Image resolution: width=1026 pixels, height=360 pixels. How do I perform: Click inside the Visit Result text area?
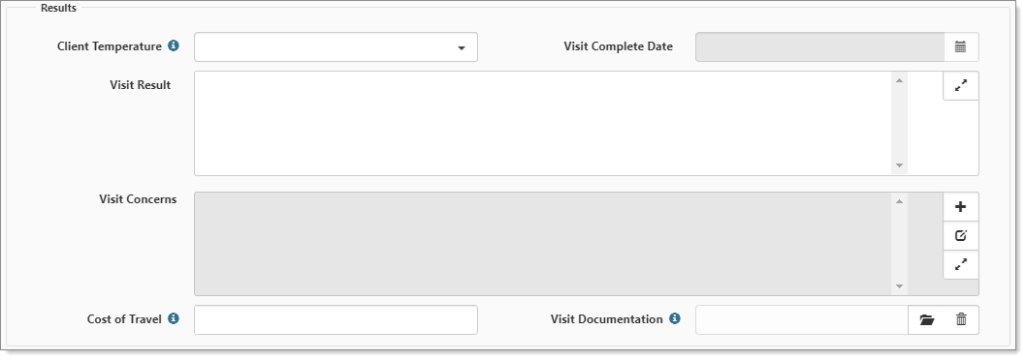[543, 124]
